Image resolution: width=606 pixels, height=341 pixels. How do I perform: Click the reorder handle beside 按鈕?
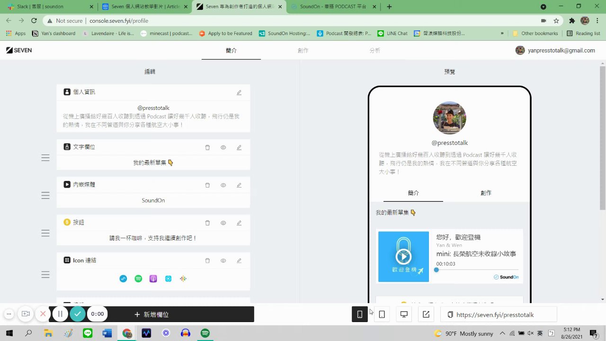pos(45,233)
